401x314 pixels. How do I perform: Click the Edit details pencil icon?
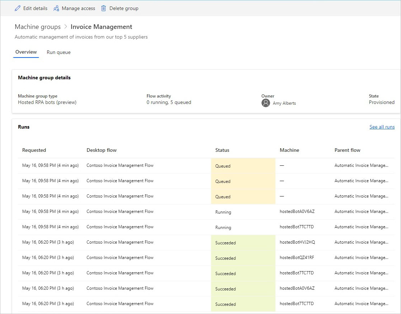coord(18,8)
